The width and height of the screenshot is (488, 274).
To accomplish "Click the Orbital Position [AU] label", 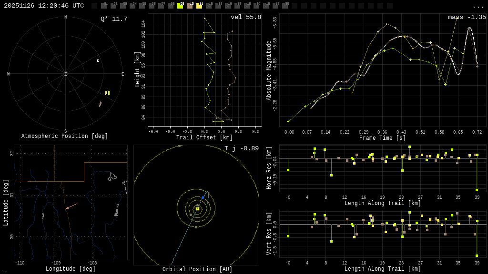I will point(197,269).
